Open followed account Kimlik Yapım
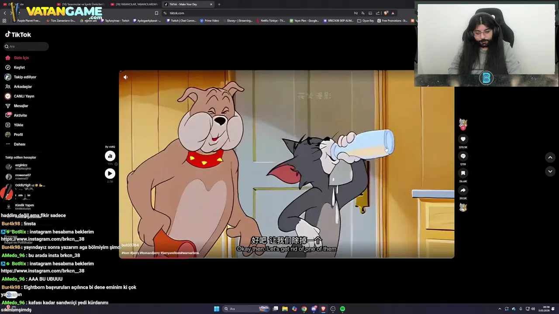Image resolution: width=559 pixels, height=314 pixels. 20,207
